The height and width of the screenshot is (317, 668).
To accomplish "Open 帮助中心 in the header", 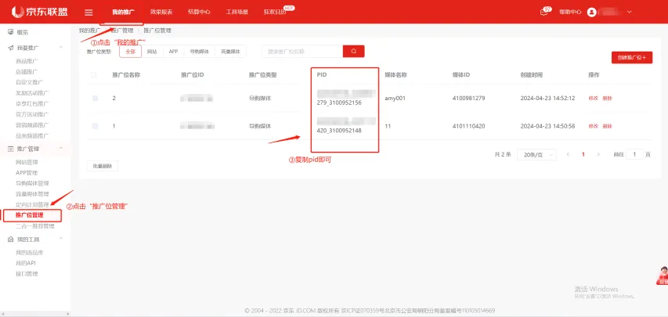I will click(x=570, y=12).
